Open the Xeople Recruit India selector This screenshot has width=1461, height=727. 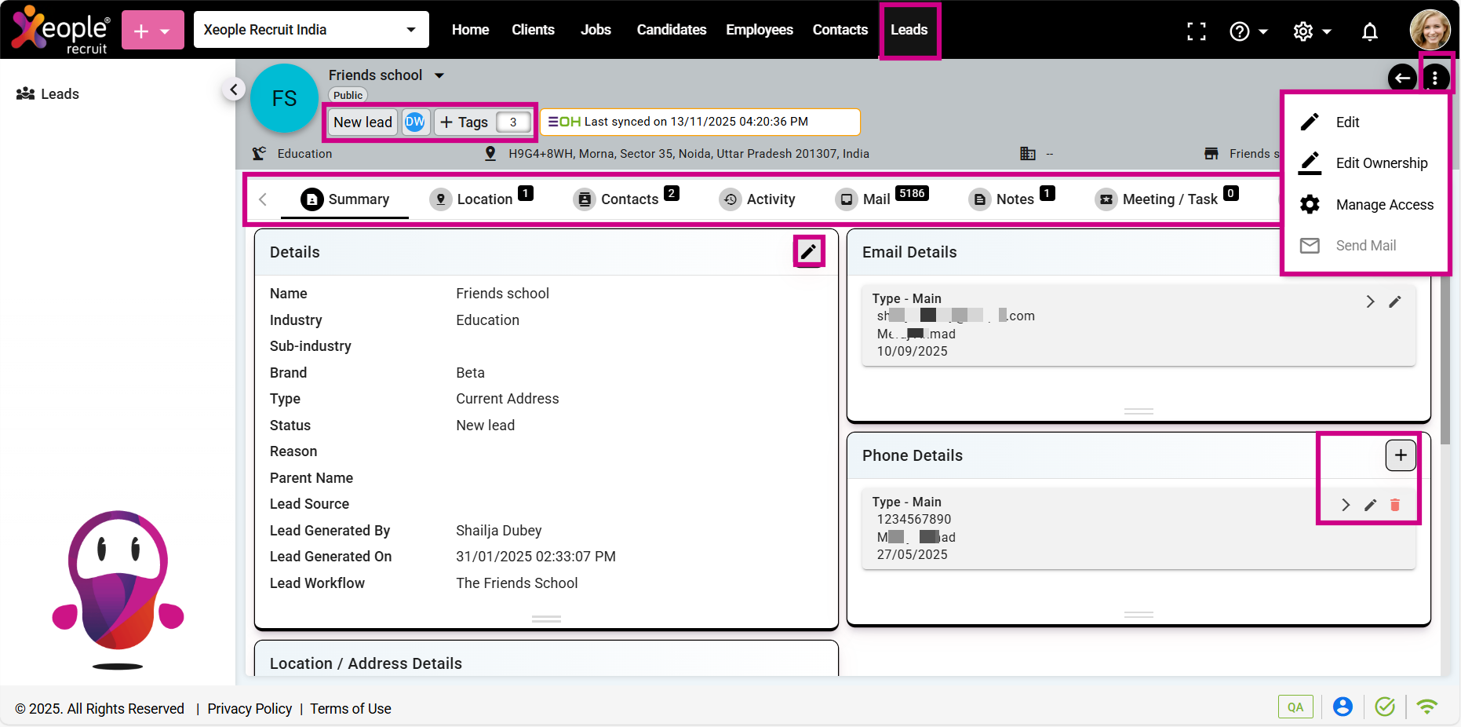[311, 30]
